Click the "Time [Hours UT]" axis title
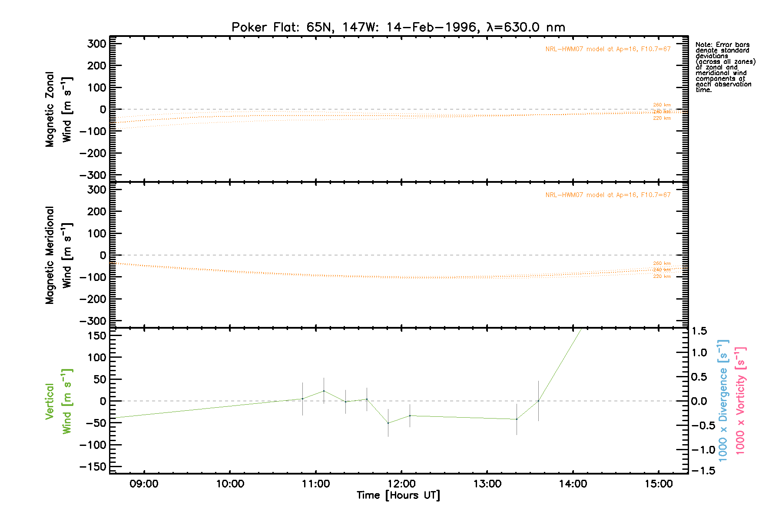Screen dimensions: 782x521 [398, 495]
